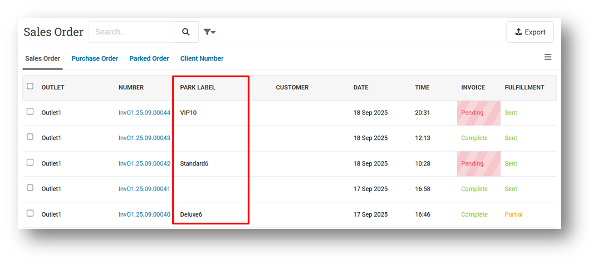Select the checkbox for InvO1.25.09.00040

[x=30, y=213]
